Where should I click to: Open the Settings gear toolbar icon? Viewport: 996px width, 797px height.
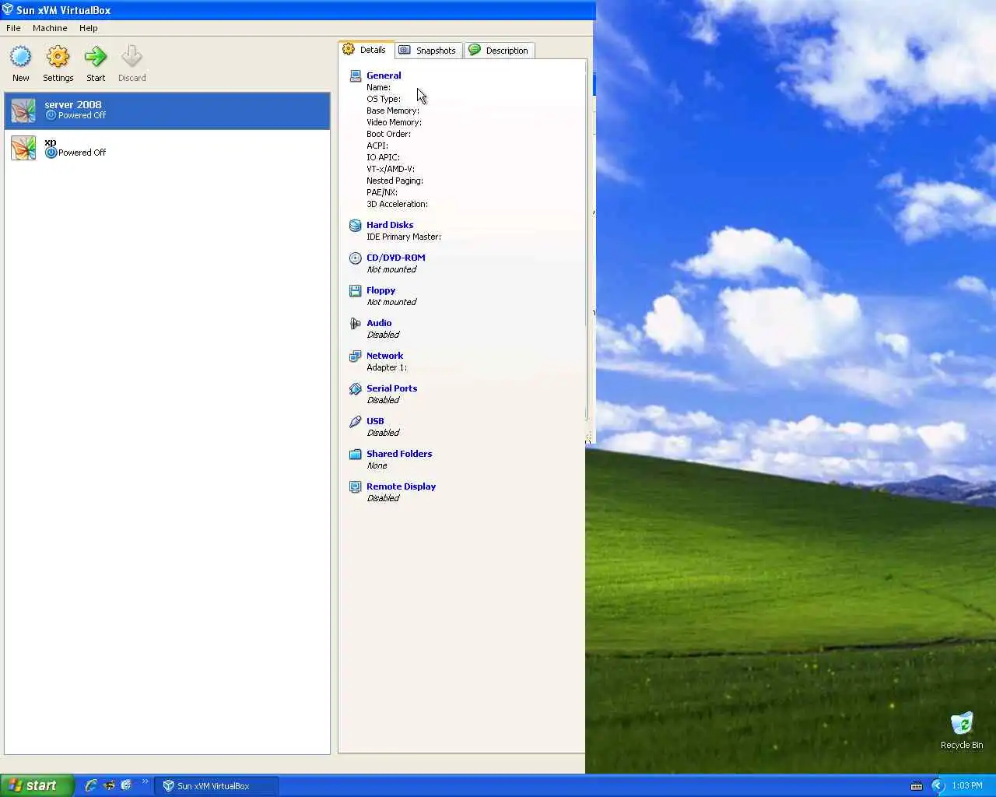58,57
